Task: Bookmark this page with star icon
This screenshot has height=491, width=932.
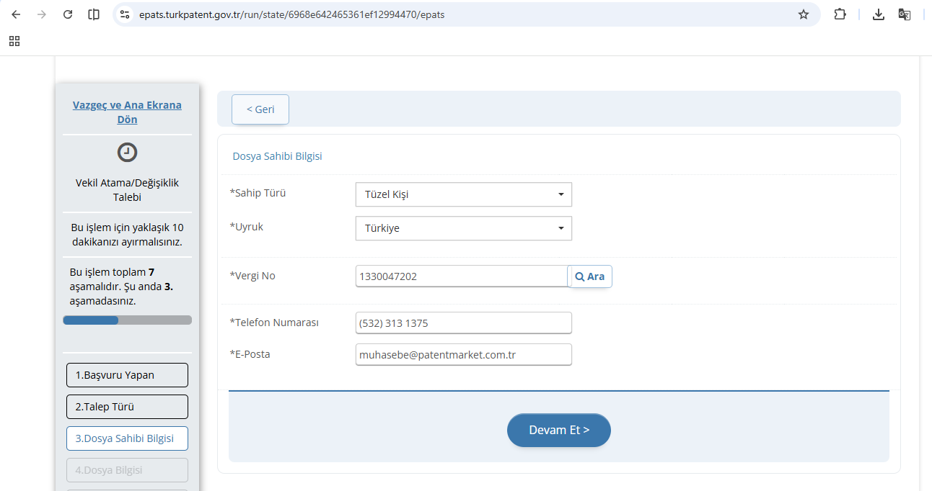Action: (x=803, y=14)
